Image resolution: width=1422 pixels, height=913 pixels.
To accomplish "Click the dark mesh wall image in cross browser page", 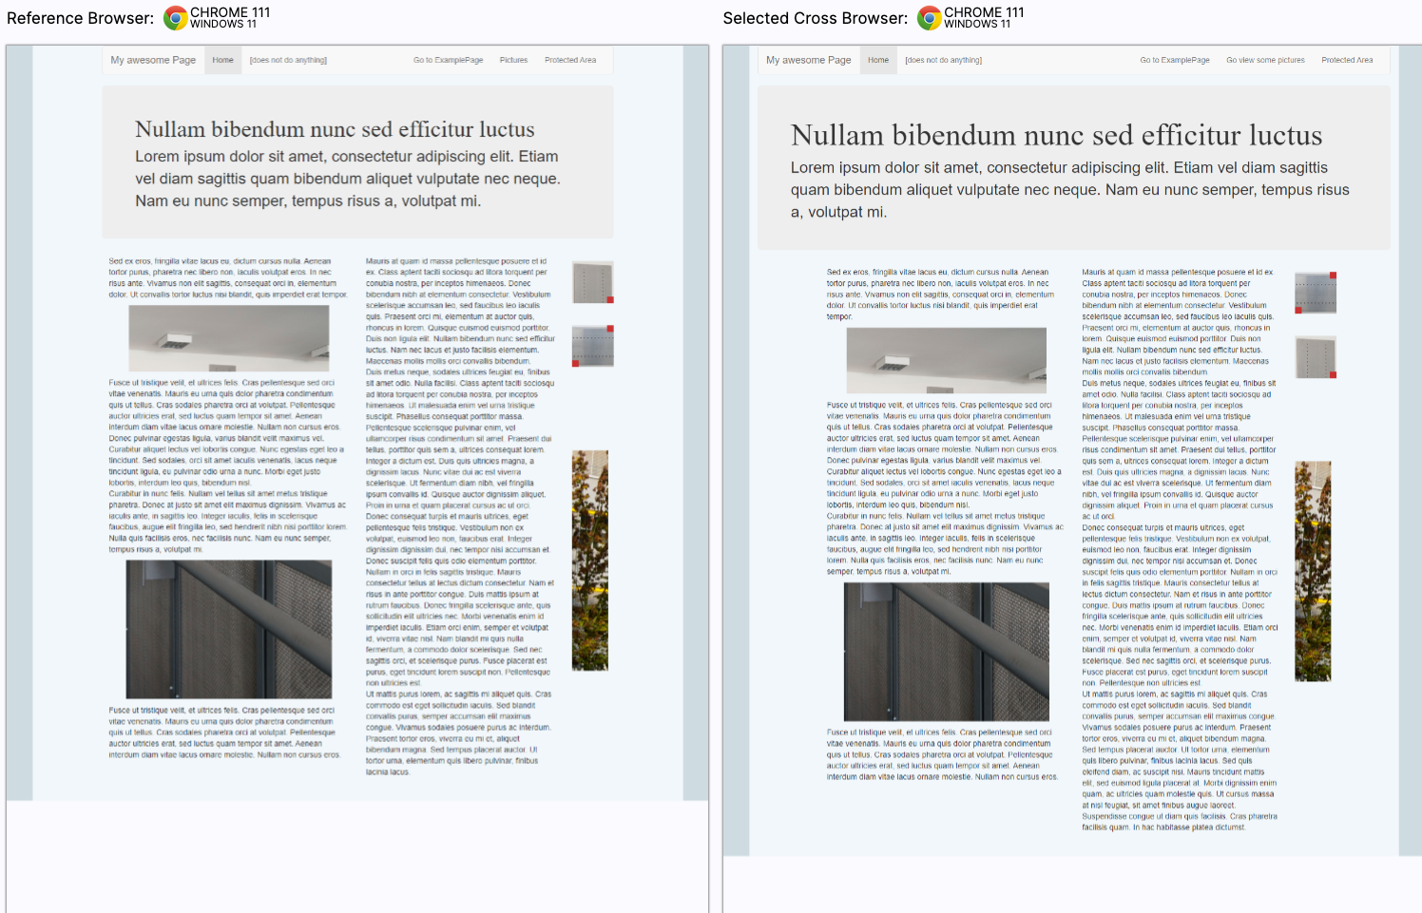I will coord(947,652).
